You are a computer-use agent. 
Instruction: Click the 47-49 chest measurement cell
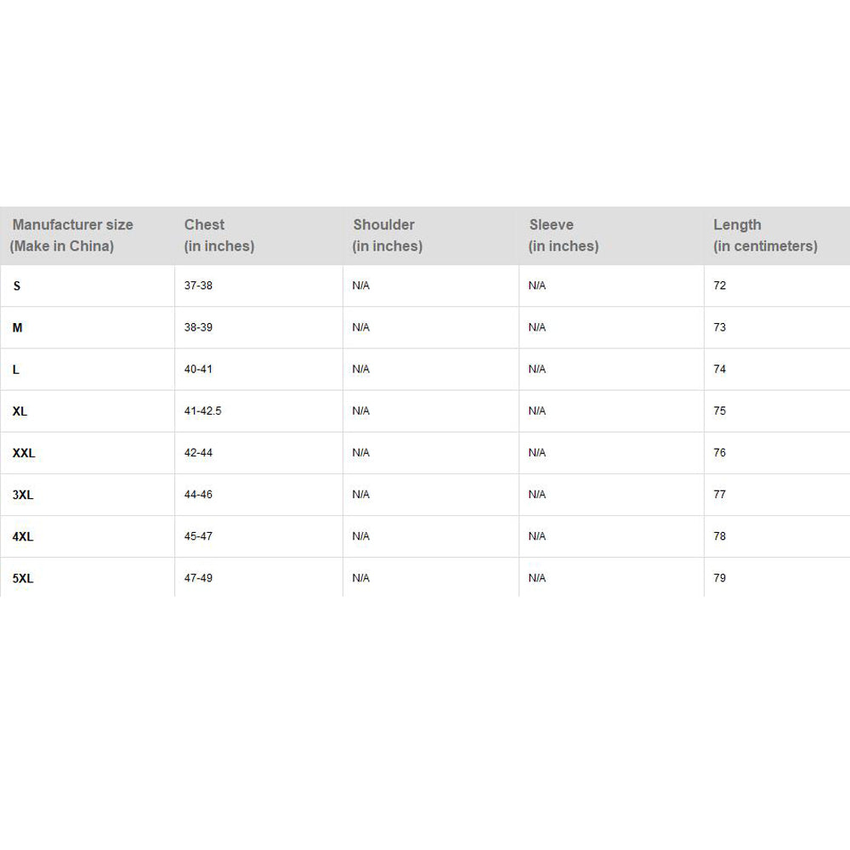pos(198,578)
